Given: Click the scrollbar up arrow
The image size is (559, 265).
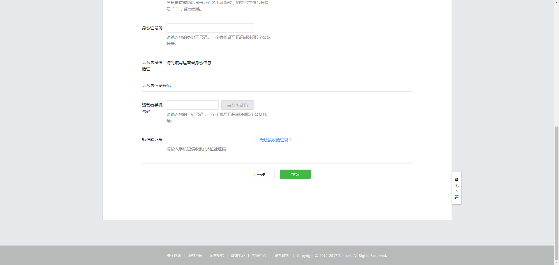Looking at the screenshot, I should click(x=556, y=2).
